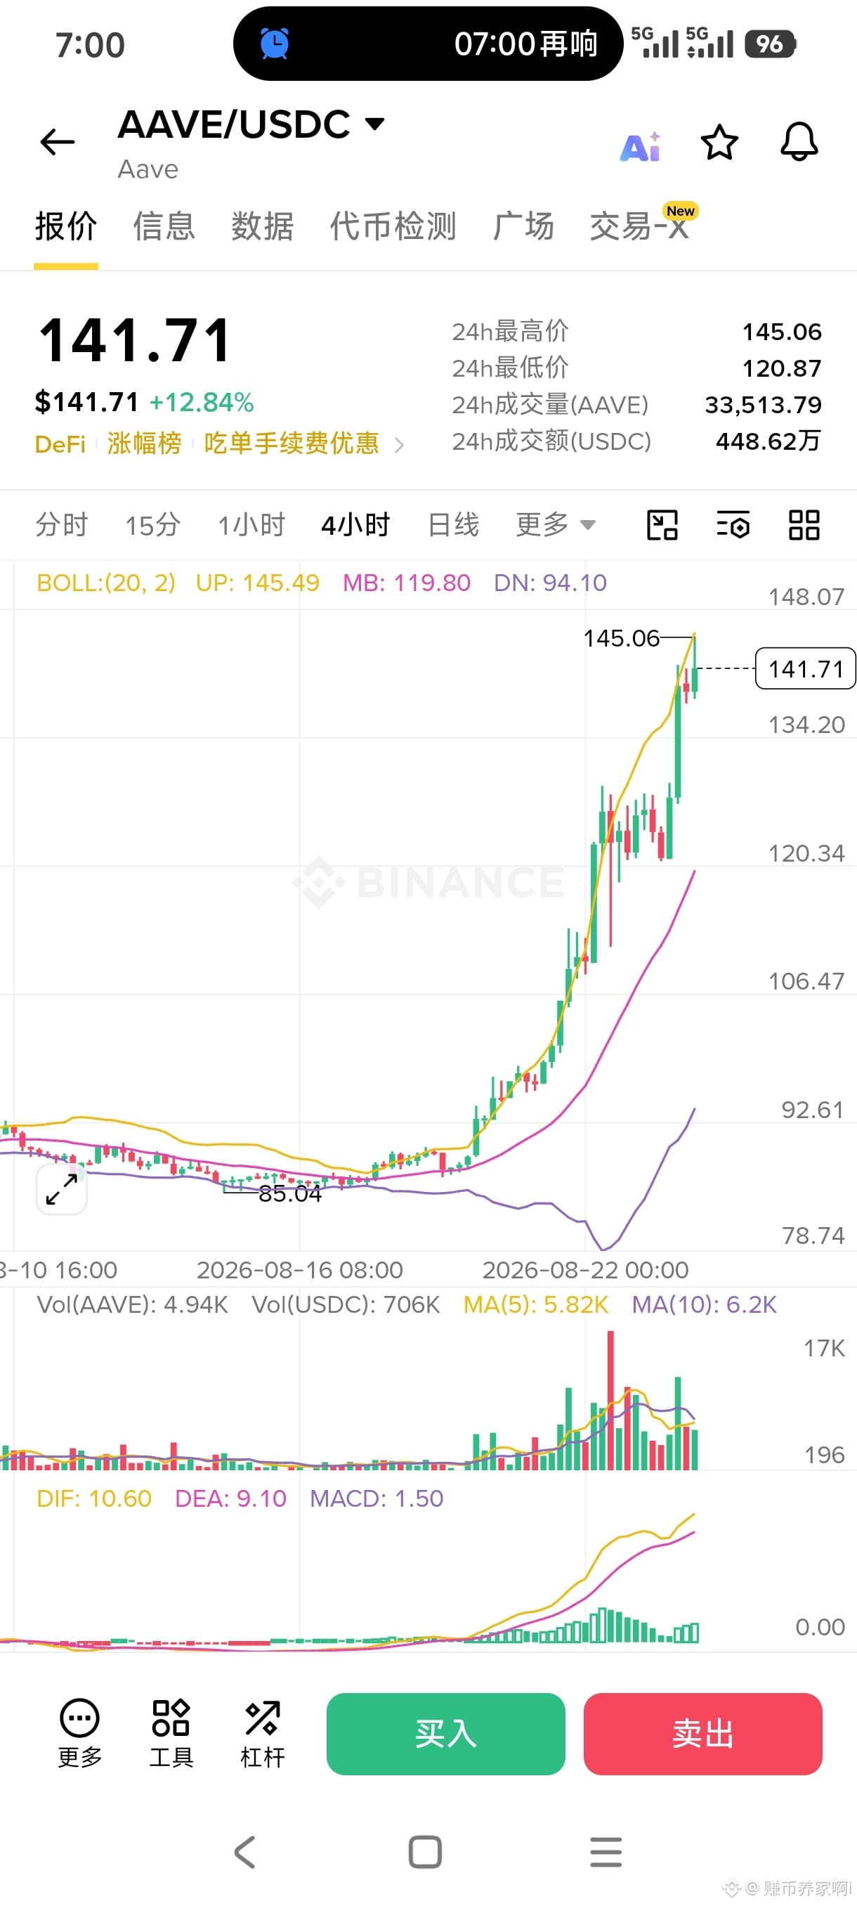Tap the red 卖出 sell button
The width and height of the screenshot is (857, 1906).
click(702, 1734)
